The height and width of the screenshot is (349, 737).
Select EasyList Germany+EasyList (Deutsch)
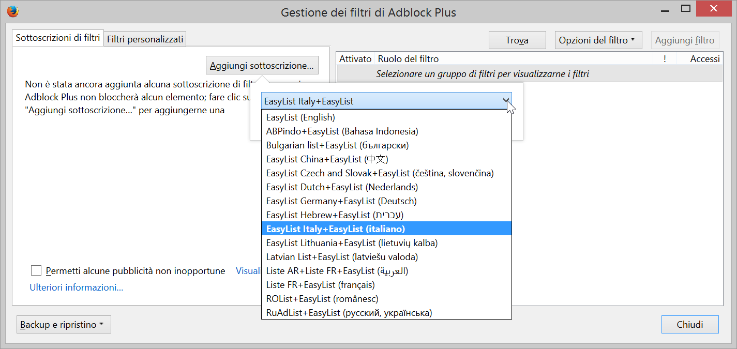coord(386,201)
